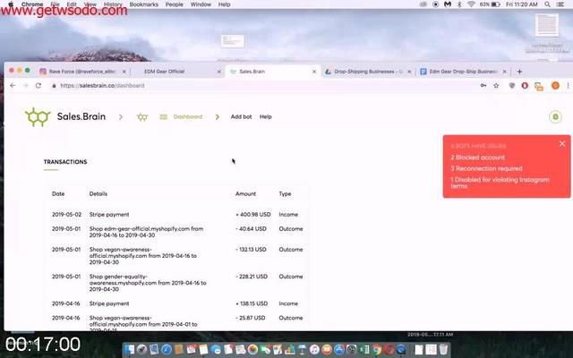Open Google Chrome from the Dock

(x=377, y=350)
